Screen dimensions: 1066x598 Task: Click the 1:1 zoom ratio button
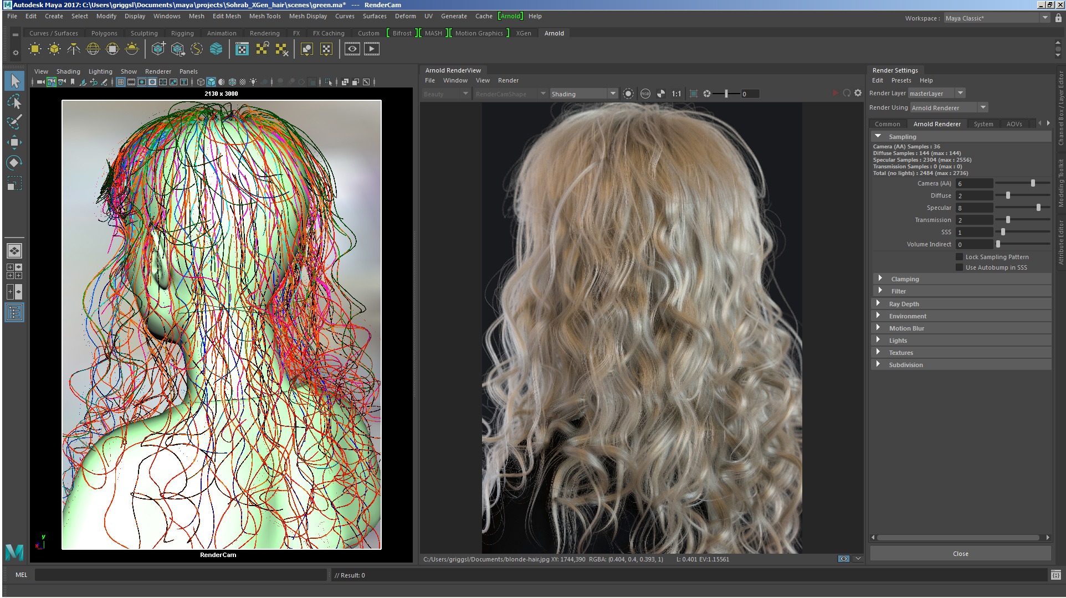point(676,94)
